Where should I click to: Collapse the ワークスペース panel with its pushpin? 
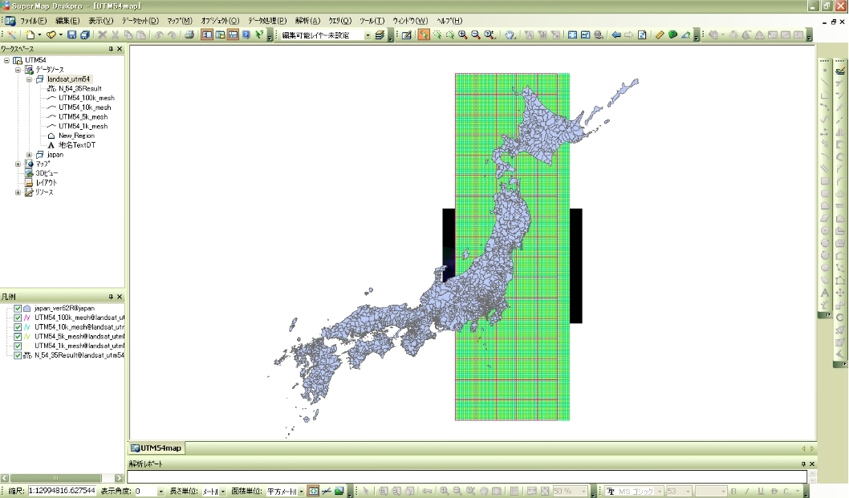coord(111,48)
